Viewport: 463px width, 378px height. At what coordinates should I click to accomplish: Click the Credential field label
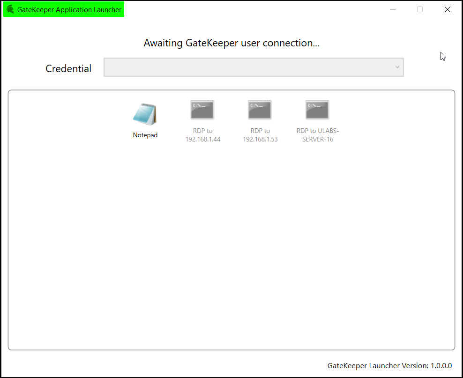click(x=68, y=68)
